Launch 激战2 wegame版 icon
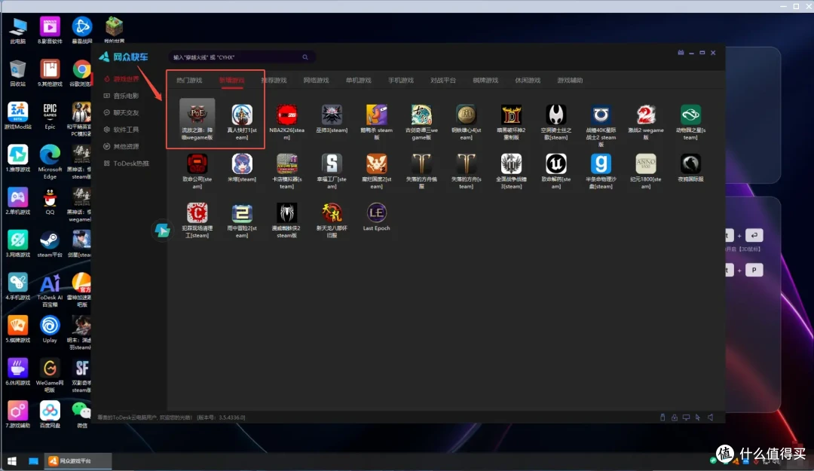This screenshot has width=814, height=471. [x=646, y=115]
